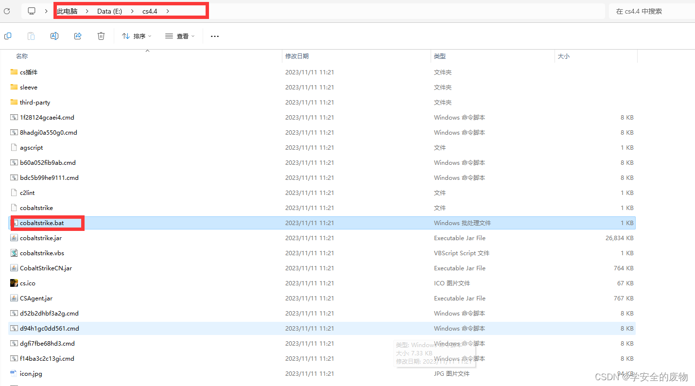Click the copy icon in toolbar

(x=8, y=36)
